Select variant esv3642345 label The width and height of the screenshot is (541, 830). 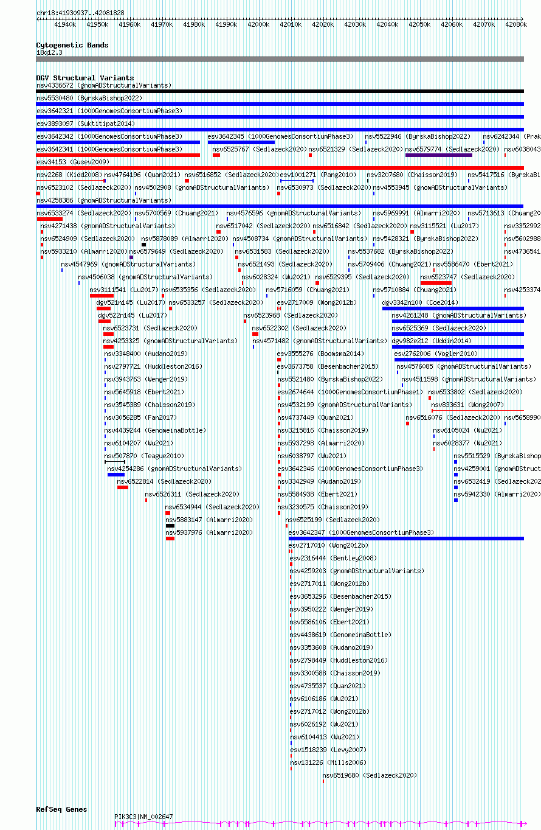[x=280, y=136]
